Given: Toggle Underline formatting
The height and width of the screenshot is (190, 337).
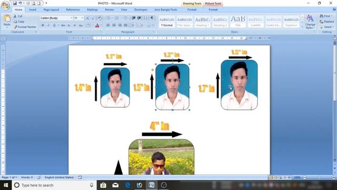Looking at the screenshot, I should pos(54,25).
